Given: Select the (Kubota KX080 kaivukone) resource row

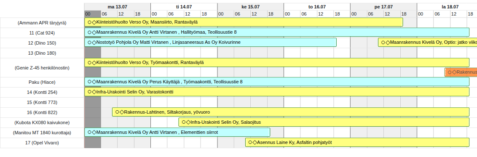Looking at the screenshot, I should click(42, 122).
